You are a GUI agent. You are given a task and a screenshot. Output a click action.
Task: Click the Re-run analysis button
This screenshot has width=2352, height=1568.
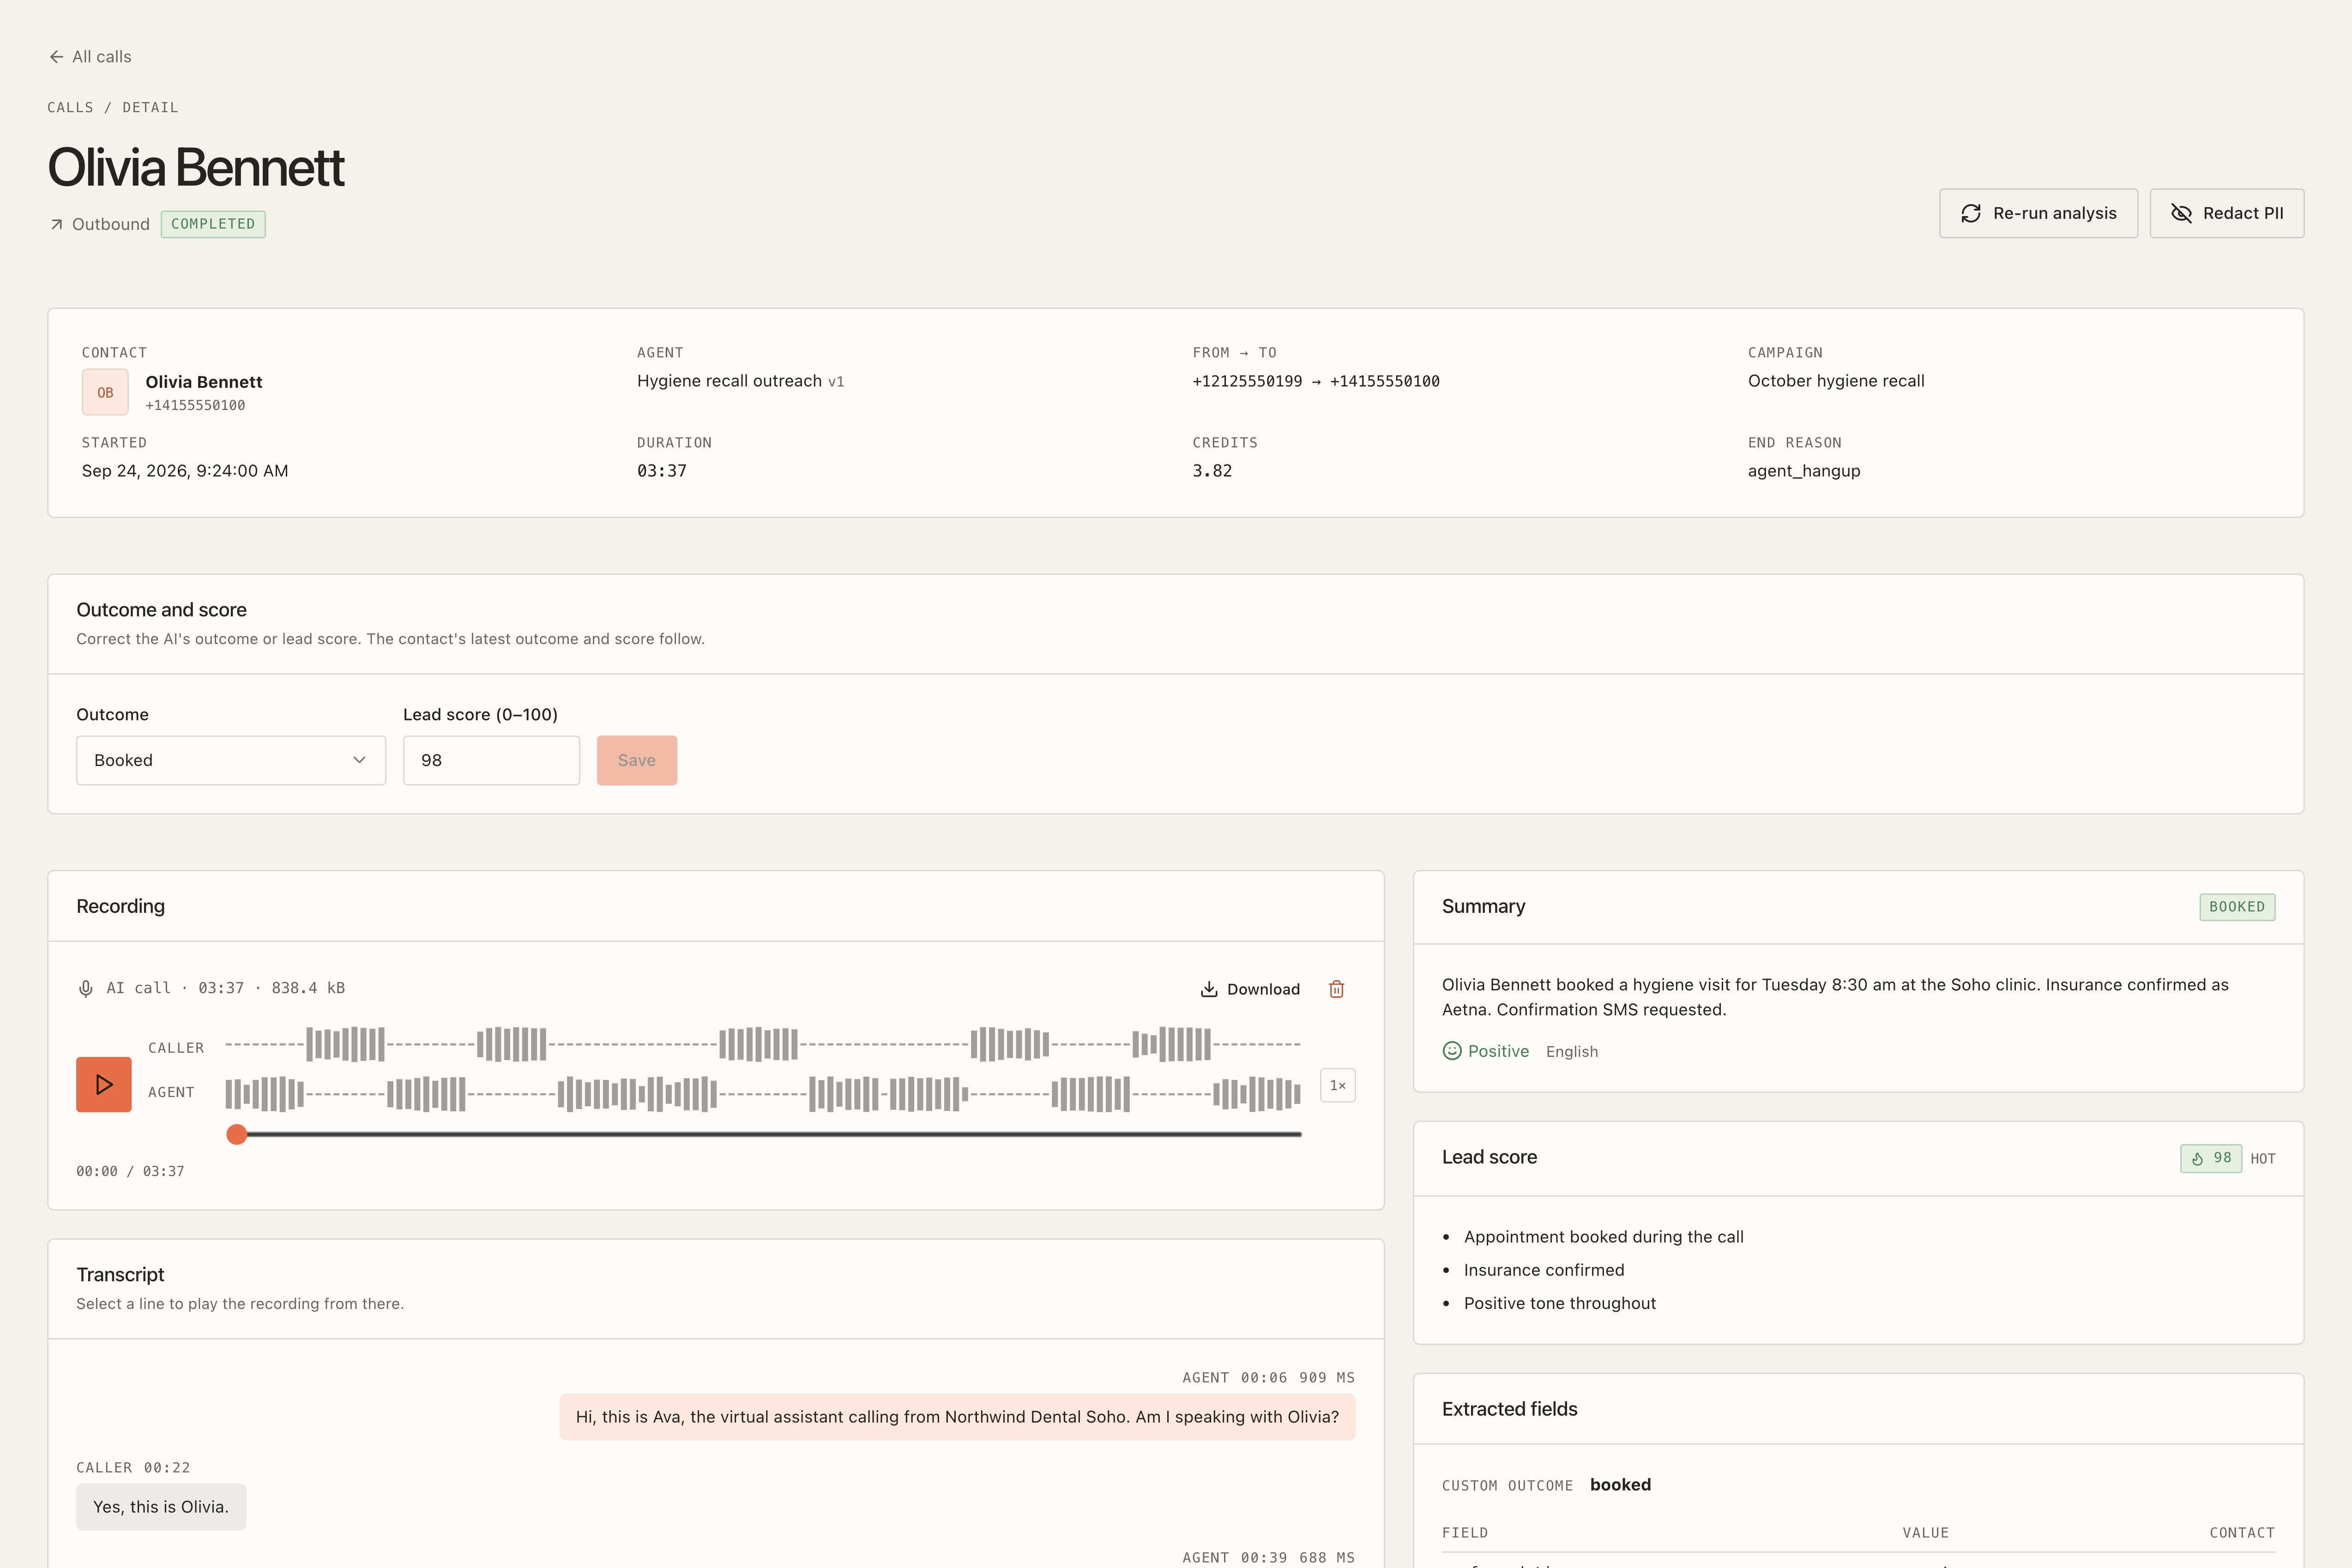2038,213
